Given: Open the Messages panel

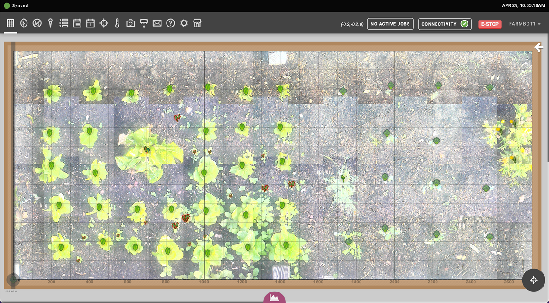Looking at the screenshot, I should (157, 23).
